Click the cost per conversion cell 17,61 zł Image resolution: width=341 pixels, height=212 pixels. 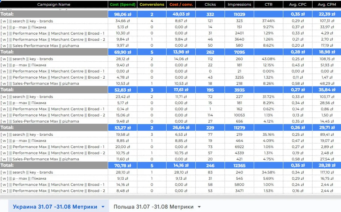click(x=181, y=90)
